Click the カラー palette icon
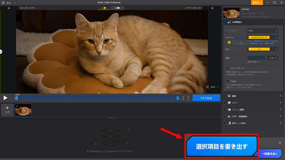Viewport: 285px width, 160px height. 229,103
